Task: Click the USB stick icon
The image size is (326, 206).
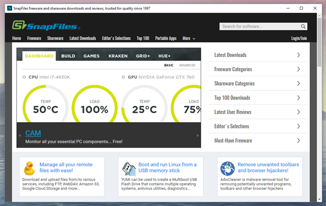Action: click(x=129, y=169)
